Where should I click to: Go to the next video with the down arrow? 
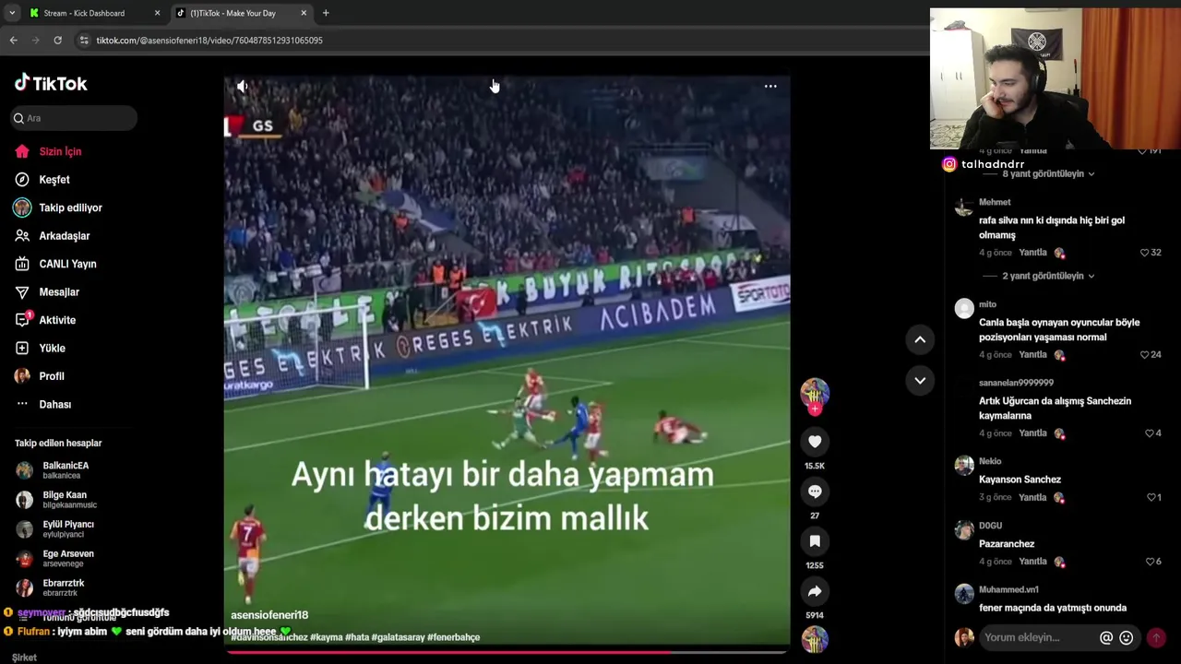(x=920, y=380)
